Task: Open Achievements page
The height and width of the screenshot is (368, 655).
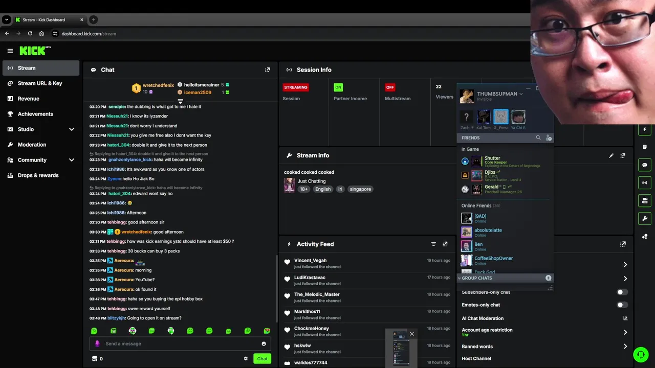Action: (41, 114)
